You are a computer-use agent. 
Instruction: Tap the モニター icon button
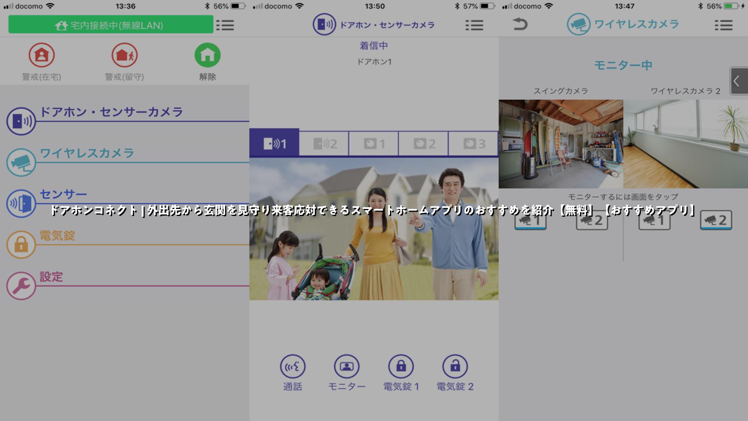click(347, 366)
